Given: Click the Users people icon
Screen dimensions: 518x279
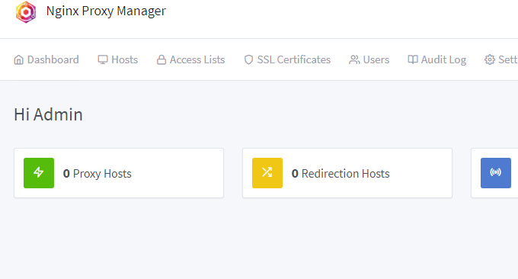Looking at the screenshot, I should click(x=354, y=59).
